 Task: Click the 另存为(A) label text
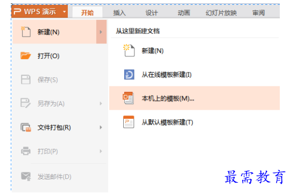[x=51, y=104]
